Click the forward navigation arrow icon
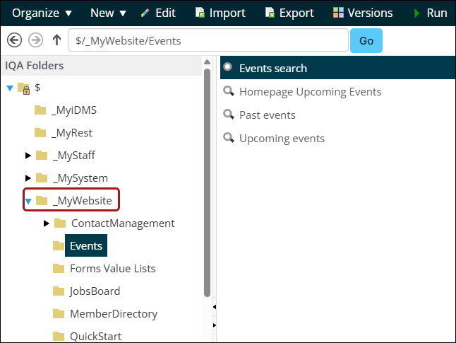The height and width of the screenshot is (343, 456). tap(34, 40)
